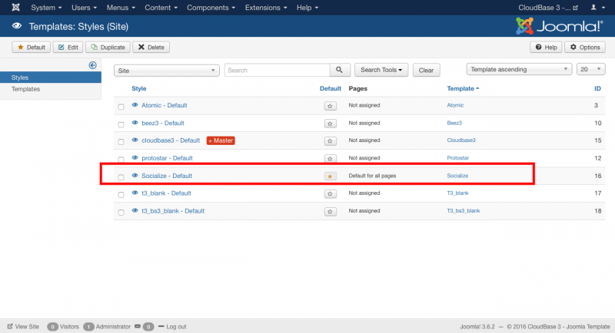Tick the checkbox for t3_blank - Default

[x=121, y=194]
